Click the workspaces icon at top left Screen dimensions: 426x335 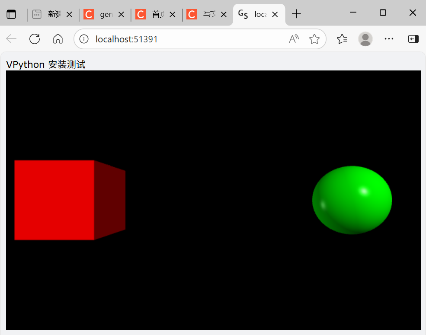tap(12, 13)
